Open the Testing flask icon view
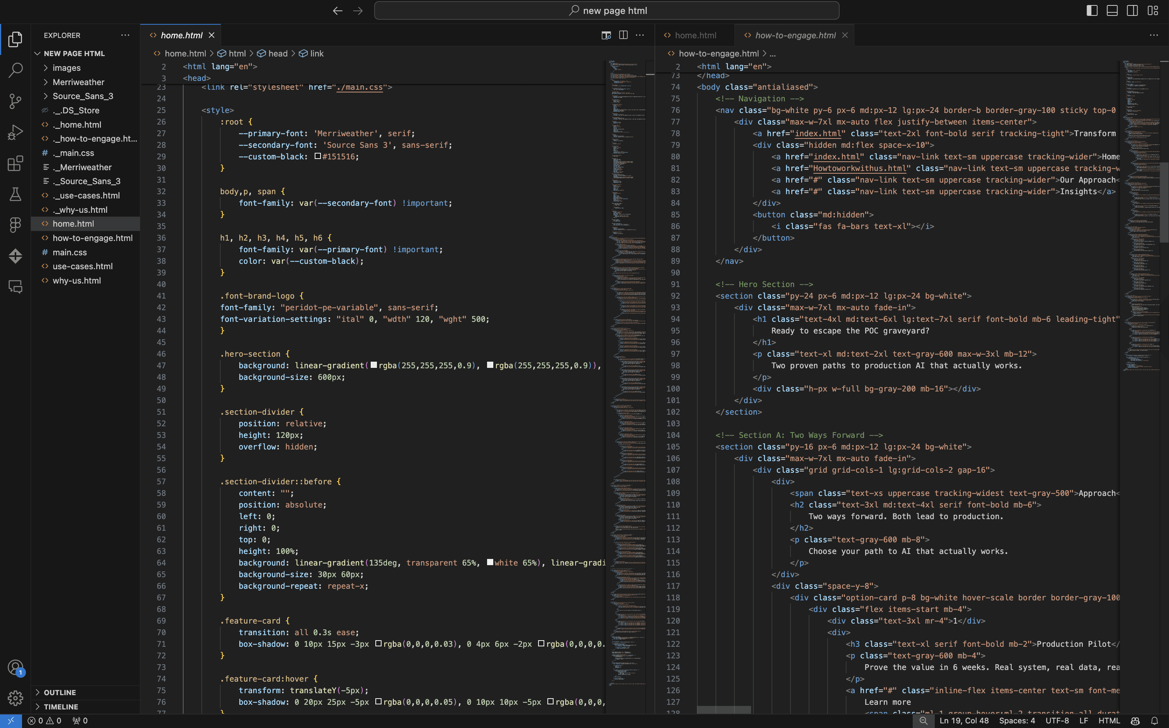Screen dimensions: 1169x728 15,194
